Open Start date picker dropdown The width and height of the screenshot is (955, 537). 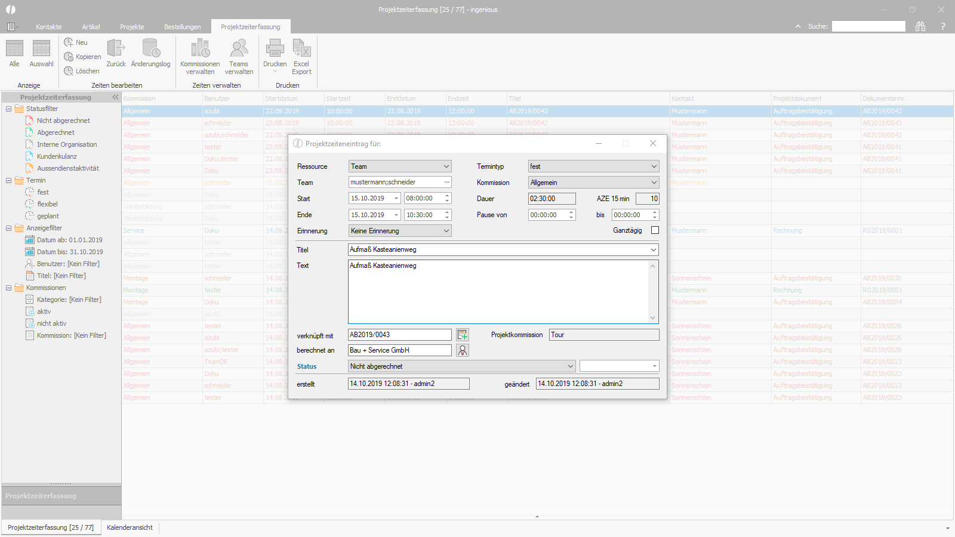[396, 199]
